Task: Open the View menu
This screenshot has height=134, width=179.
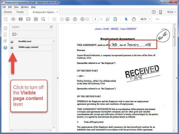Action: tap(16, 7)
